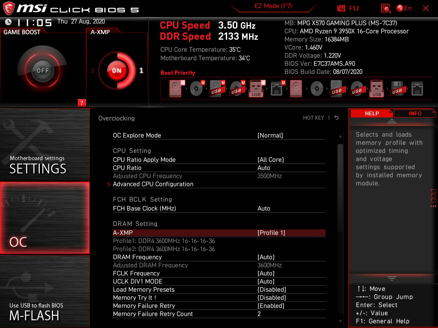The width and height of the screenshot is (438, 328).
Task: Open the M-FLASH BIOS flashing panel
Action: [x=44, y=291]
